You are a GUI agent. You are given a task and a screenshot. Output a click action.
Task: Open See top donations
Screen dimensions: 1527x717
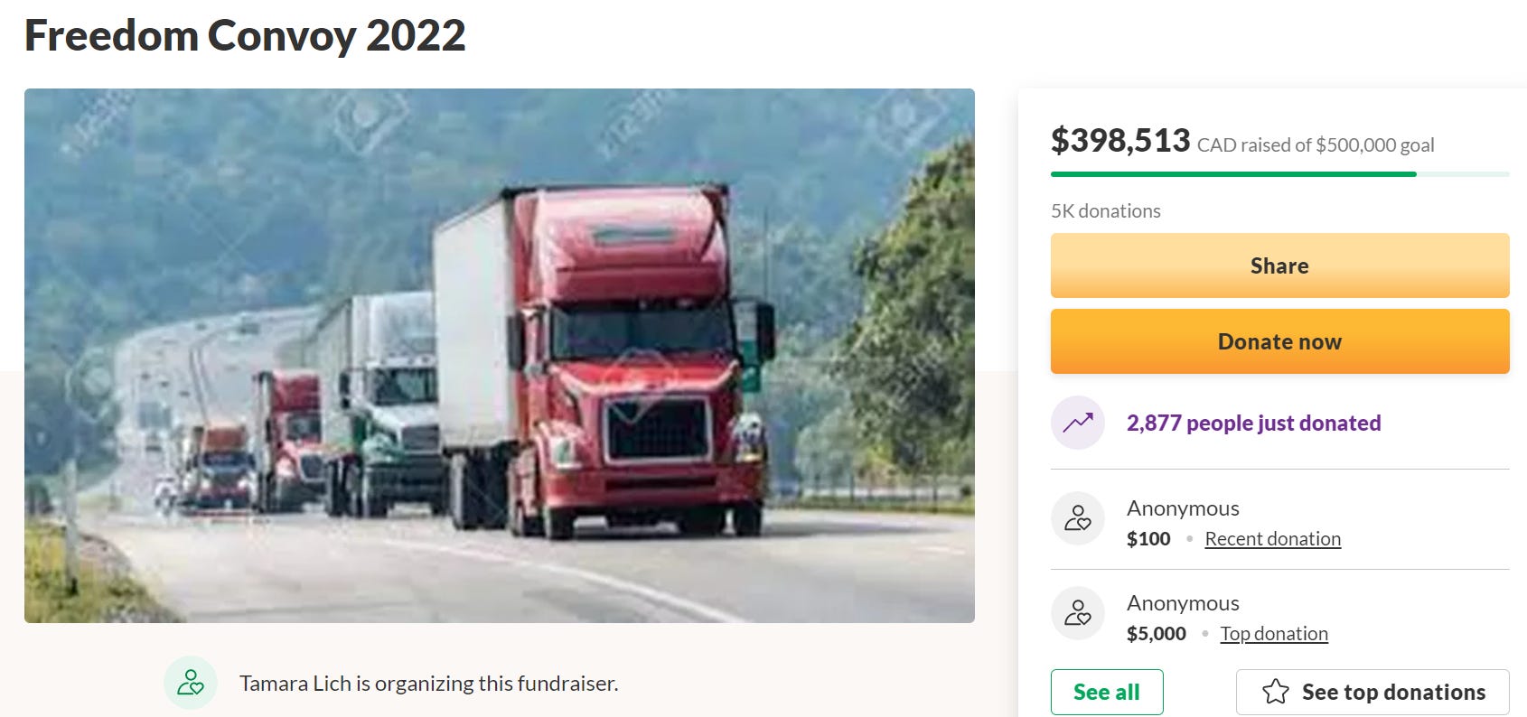1372,692
